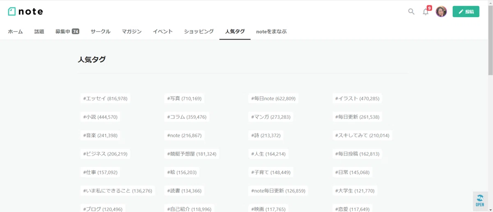Click the #いま私にできること tag
The height and width of the screenshot is (212, 493).
tap(117, 191)
